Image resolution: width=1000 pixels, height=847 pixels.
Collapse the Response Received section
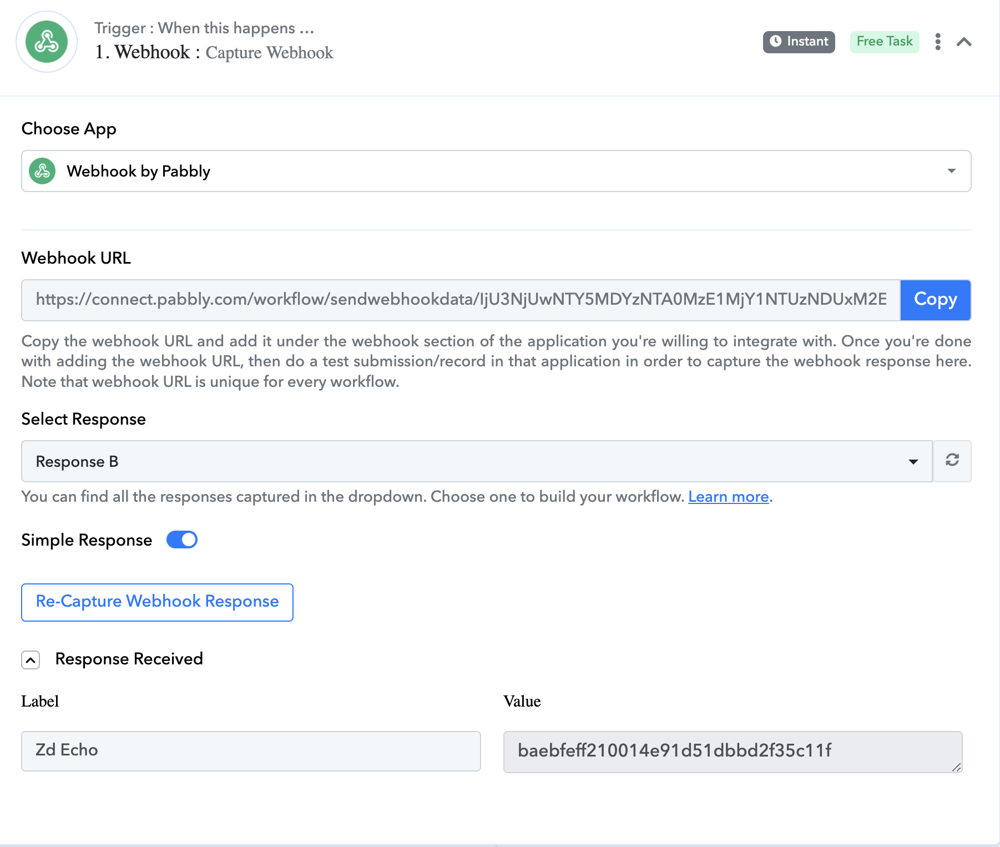[31, 660]
